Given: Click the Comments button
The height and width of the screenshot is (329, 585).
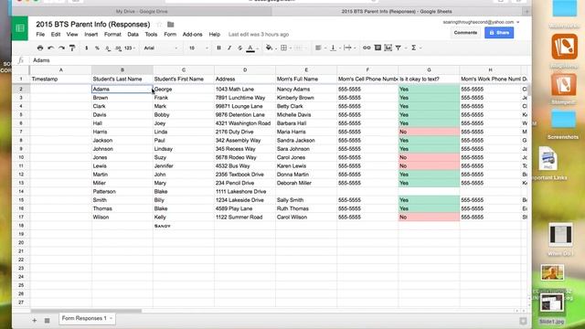Looking at the screenshot, I should pos(465,33).
